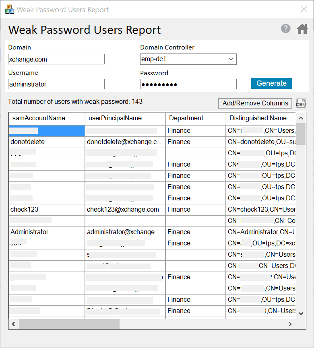Screen dimensions: 314x348
Task: Open the Add/Remove Columns dialog
Action: click(x=255, y=103)
